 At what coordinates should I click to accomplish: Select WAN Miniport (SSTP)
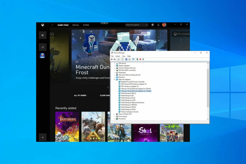128,110
